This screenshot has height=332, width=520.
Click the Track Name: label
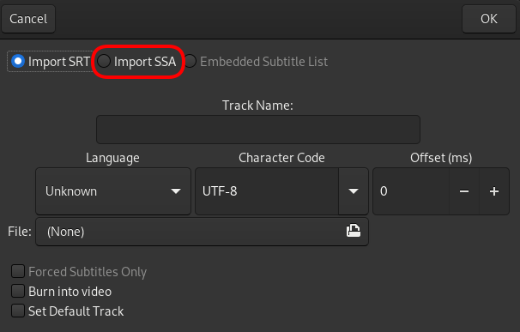tap(257, 106)
